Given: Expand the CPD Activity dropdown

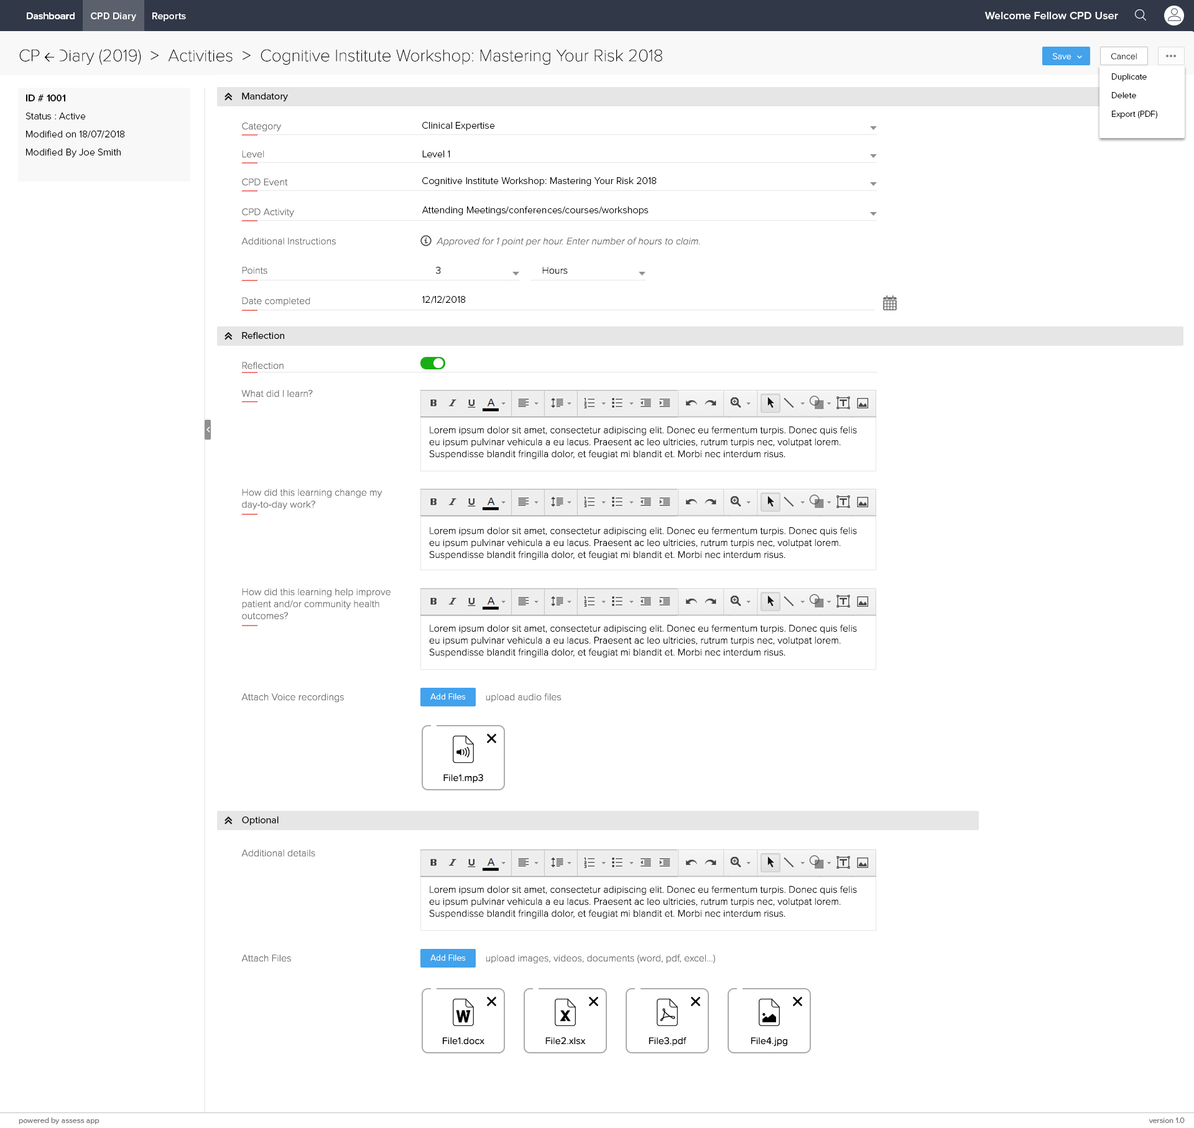Looking at the screenshot, I should coord(873,213).
